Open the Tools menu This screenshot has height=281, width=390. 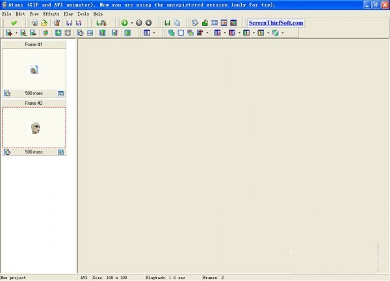[x=83, y=14]
